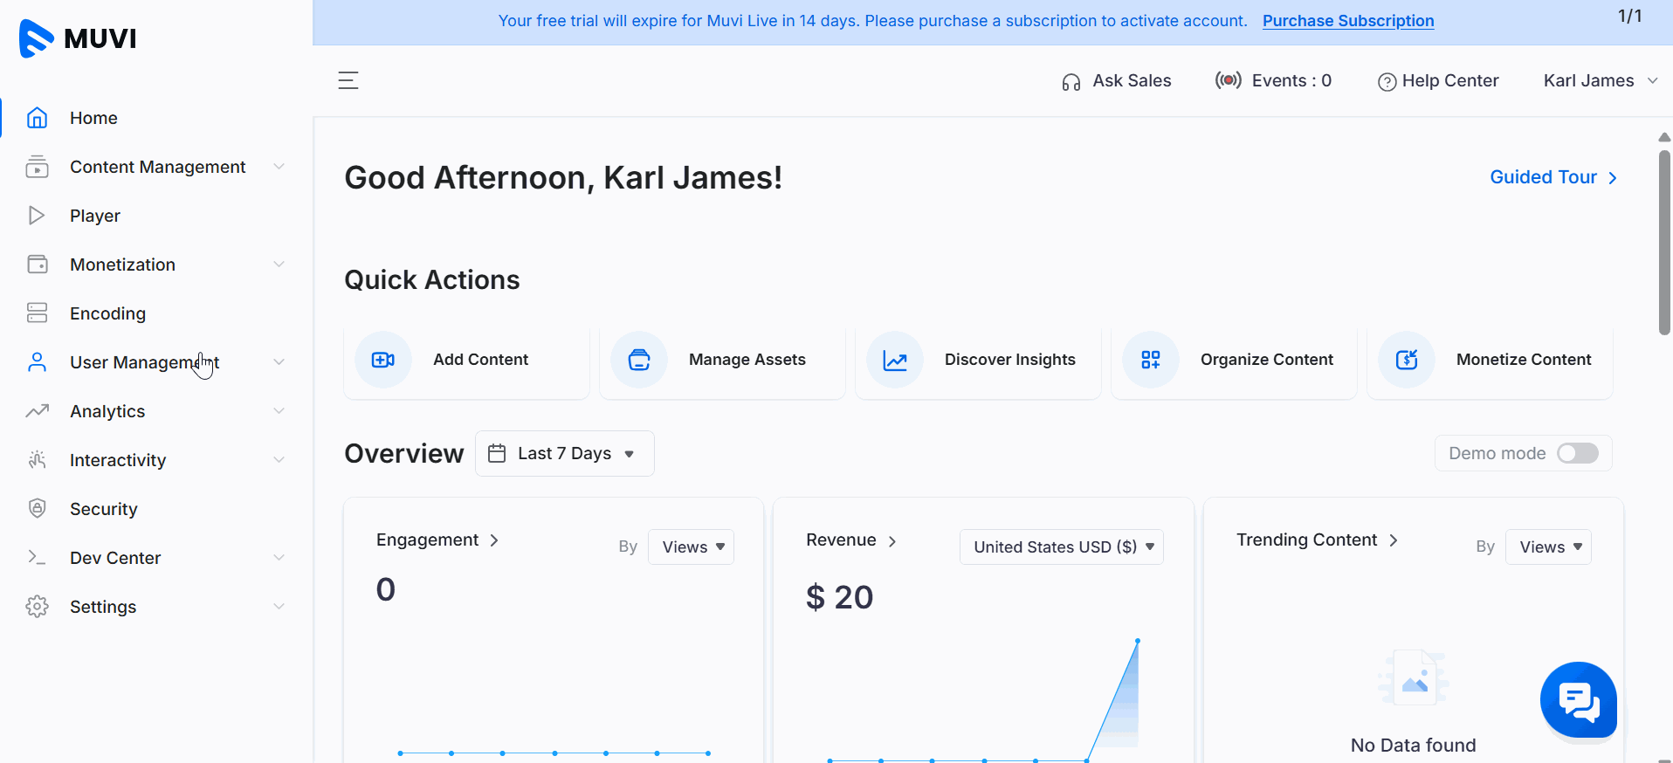The image size is (1673, 763).
Task: Open the Trending Content details link
Action: point(1317,540)
